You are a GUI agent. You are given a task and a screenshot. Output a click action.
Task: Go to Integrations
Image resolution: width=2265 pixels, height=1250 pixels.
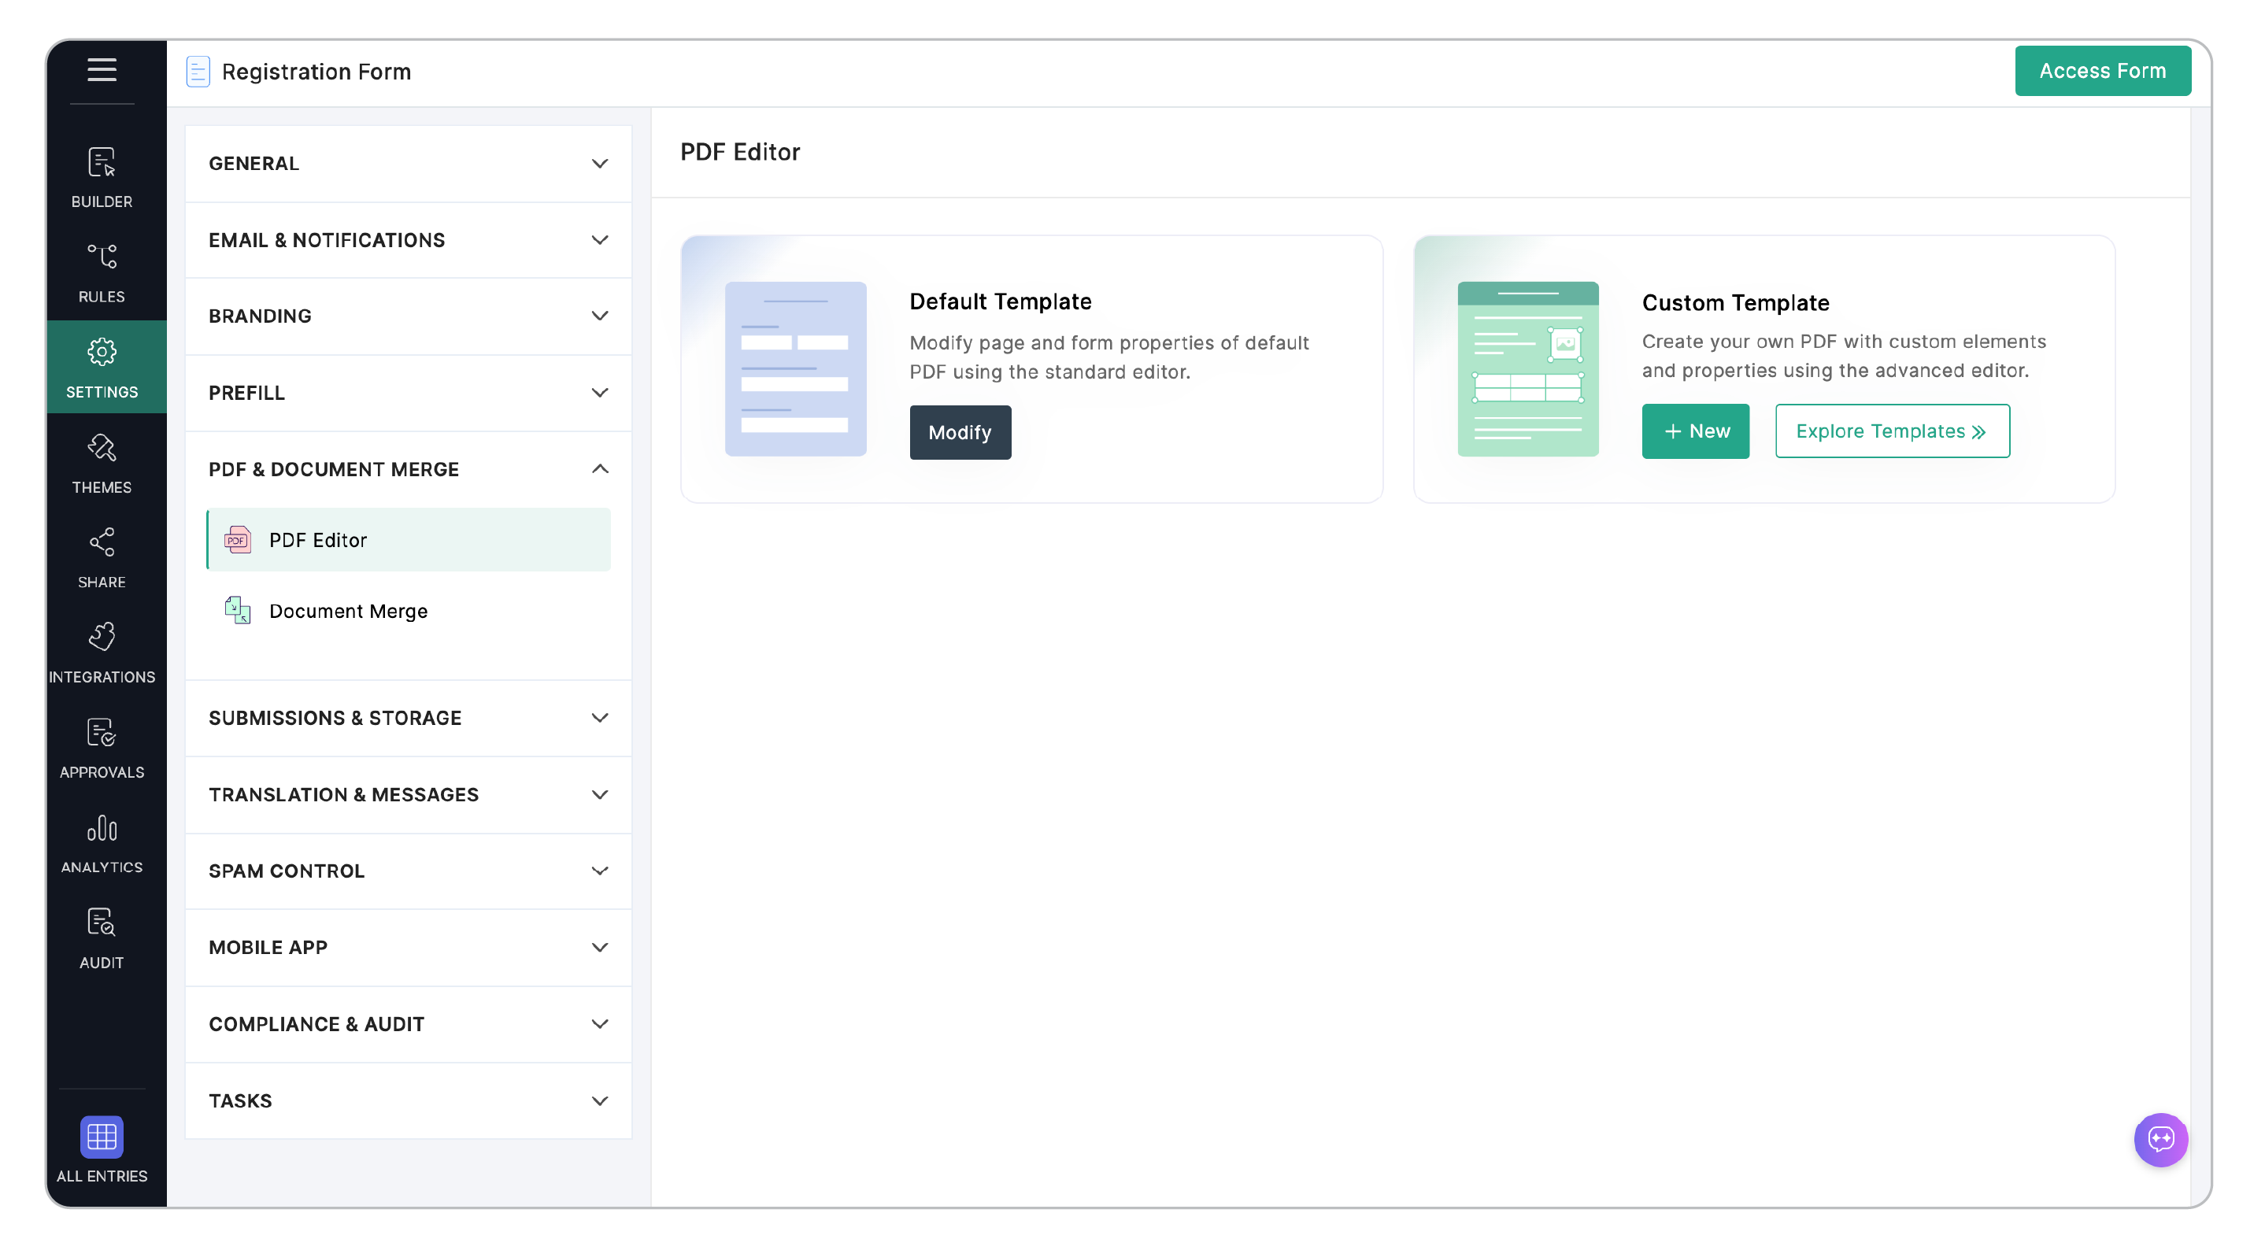pyautogui.click(x=102, y=653)
